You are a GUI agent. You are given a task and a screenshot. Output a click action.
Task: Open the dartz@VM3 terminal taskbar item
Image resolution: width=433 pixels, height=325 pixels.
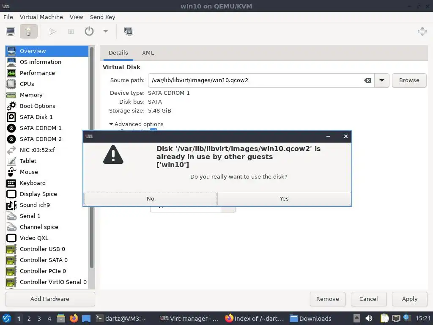click(x=121, y=319)
